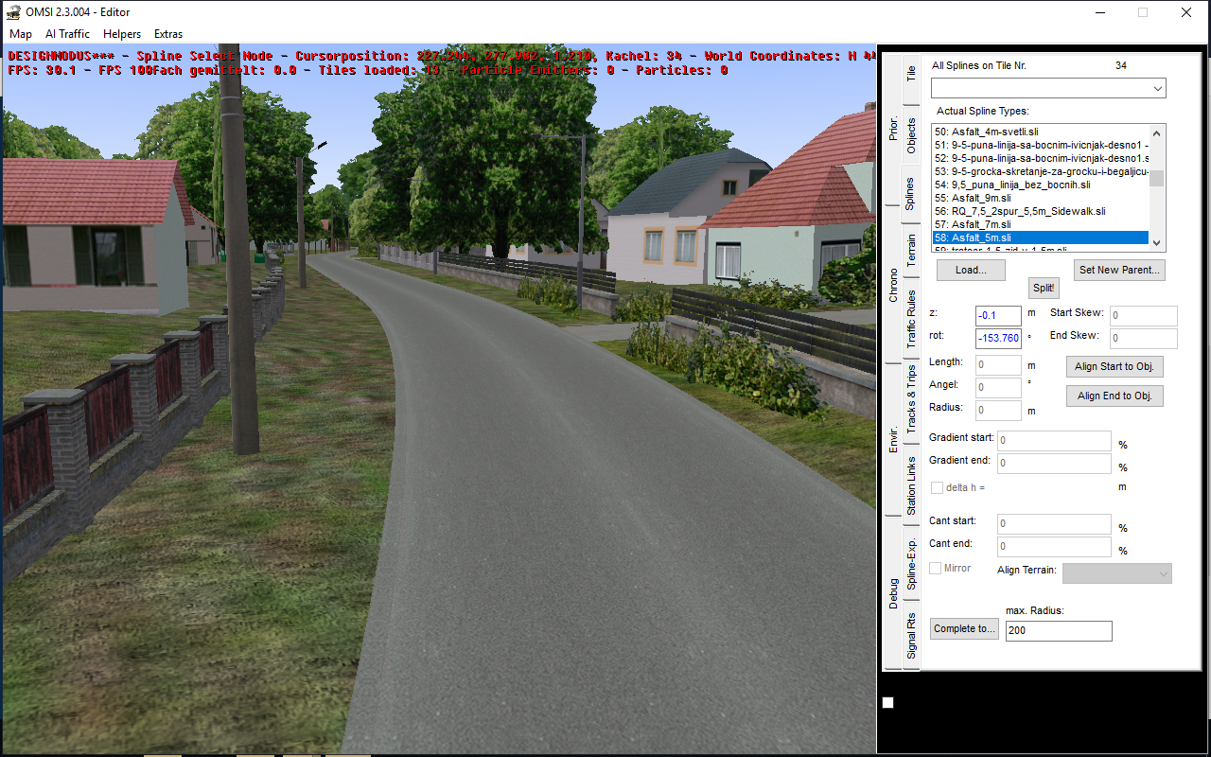Click the Complete to... button

[x=964, y=628]
